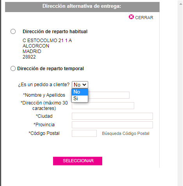The width and height of the screenshot is (183, 186).
Task: Focus the Dirección address input field
Action: [103, 106]
